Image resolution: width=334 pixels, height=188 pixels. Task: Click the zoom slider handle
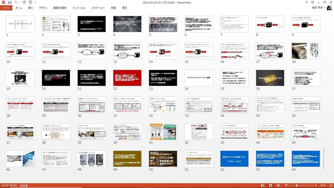[297, 185]
